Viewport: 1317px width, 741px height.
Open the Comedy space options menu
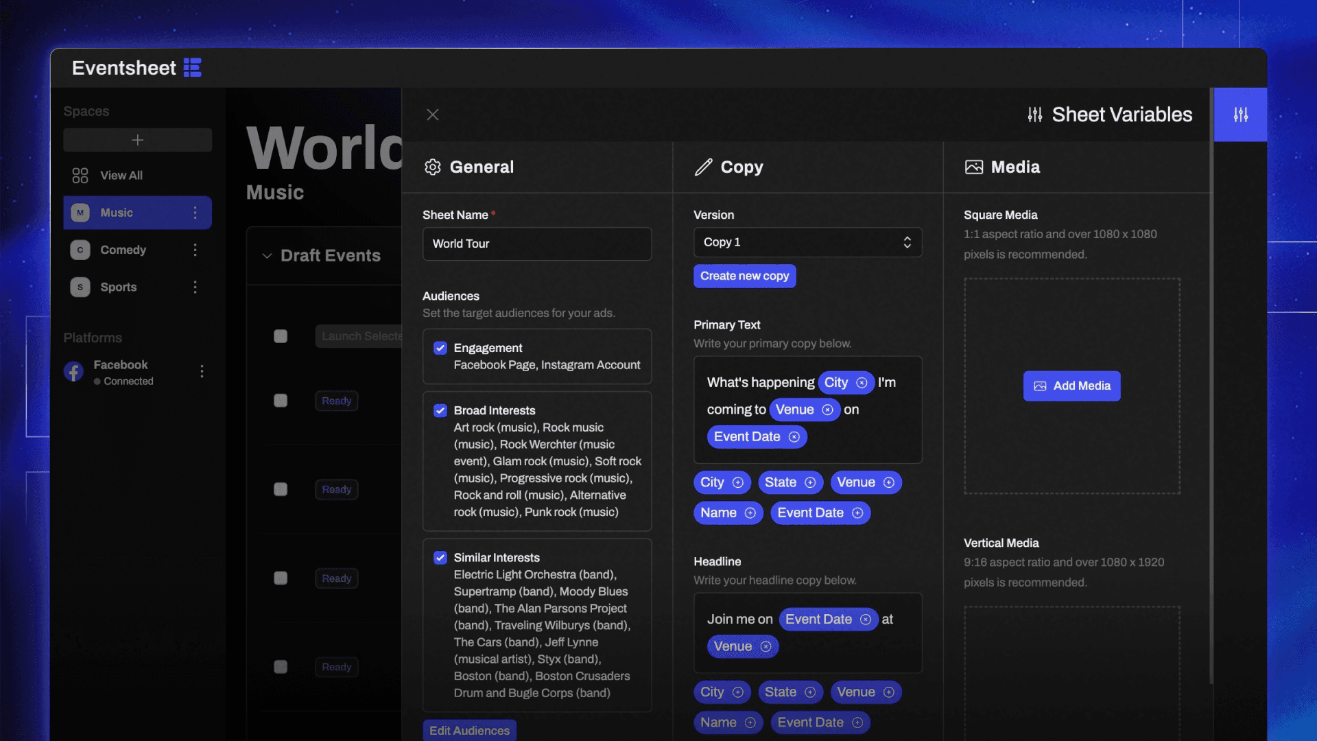pyautogui.click(x=195, y=250)
